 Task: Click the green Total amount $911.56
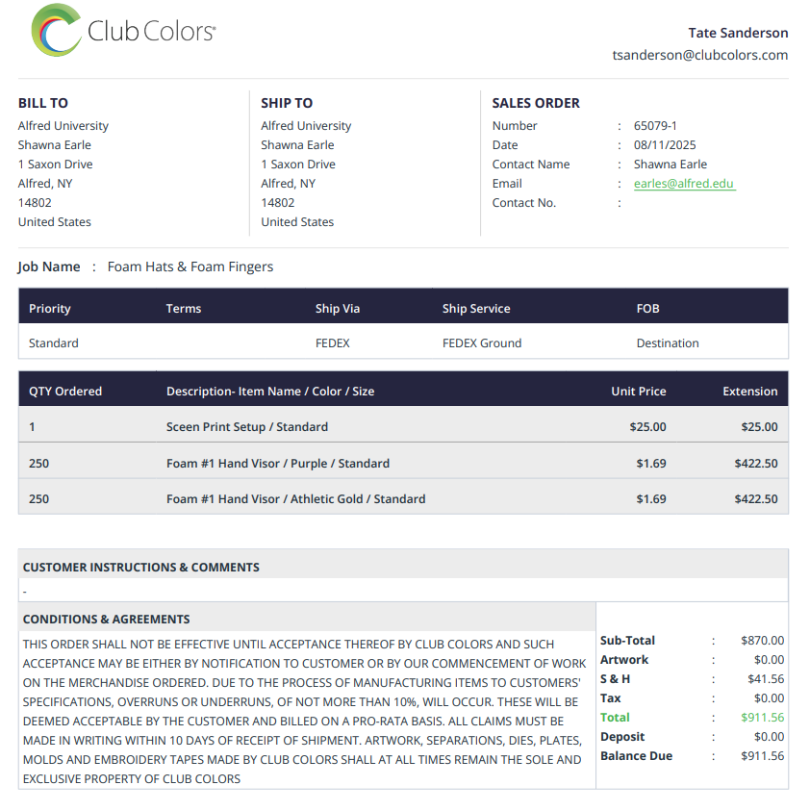click(762, 718)
